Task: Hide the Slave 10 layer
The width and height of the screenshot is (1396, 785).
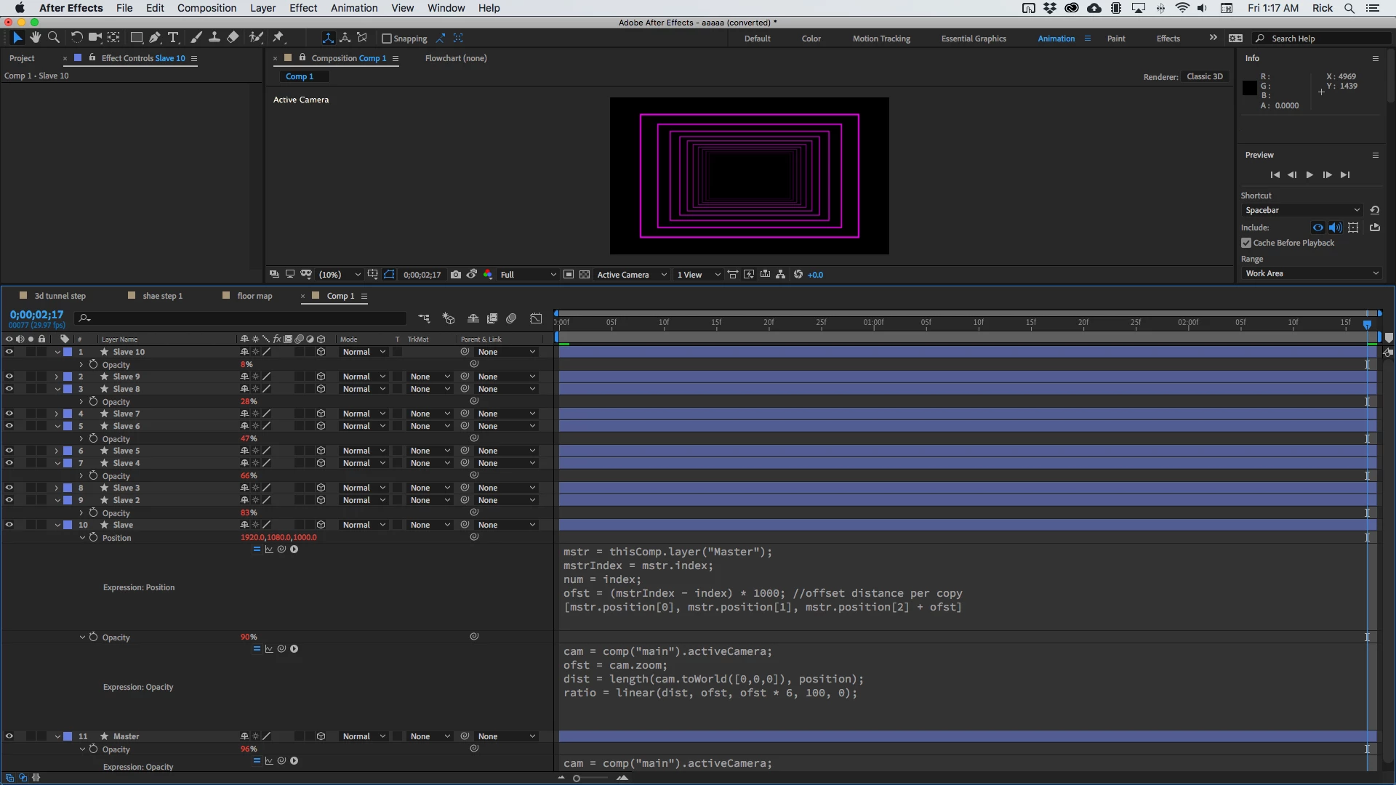Action: [x=9, y=352]
